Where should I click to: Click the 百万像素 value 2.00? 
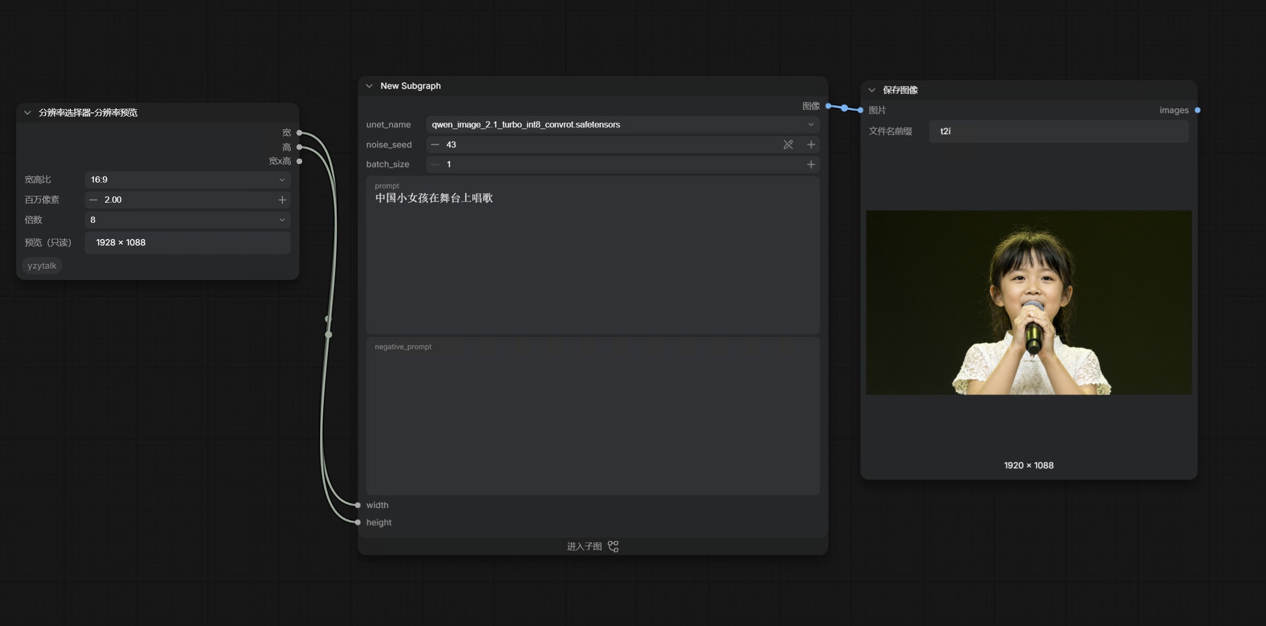[113, 200]
